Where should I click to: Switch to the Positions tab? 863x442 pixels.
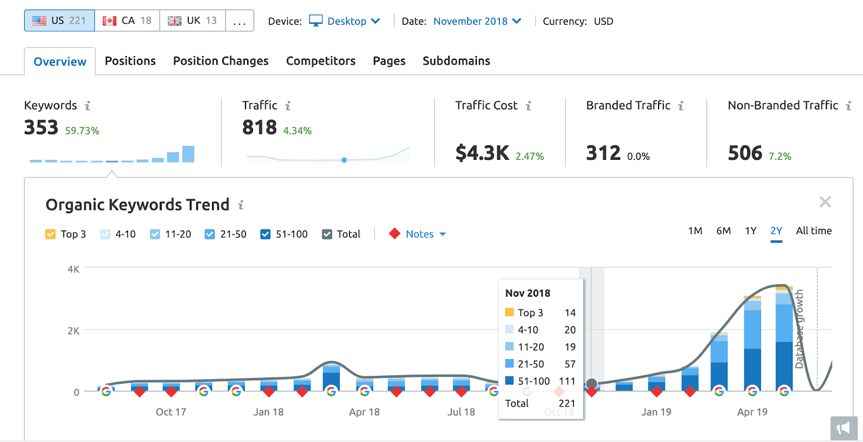point(130,61)
